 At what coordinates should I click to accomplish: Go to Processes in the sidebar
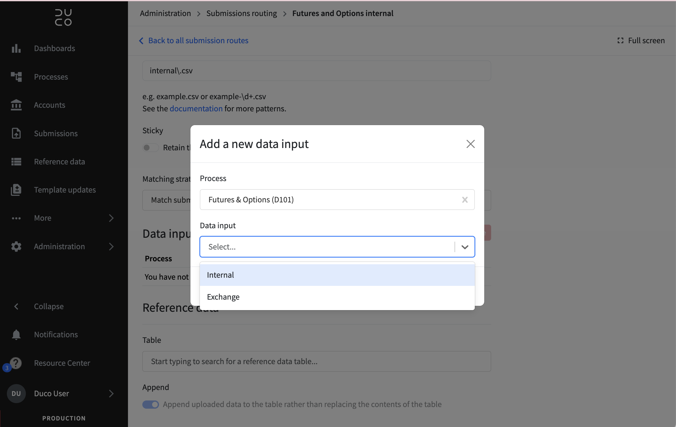(x=51, y=77)
